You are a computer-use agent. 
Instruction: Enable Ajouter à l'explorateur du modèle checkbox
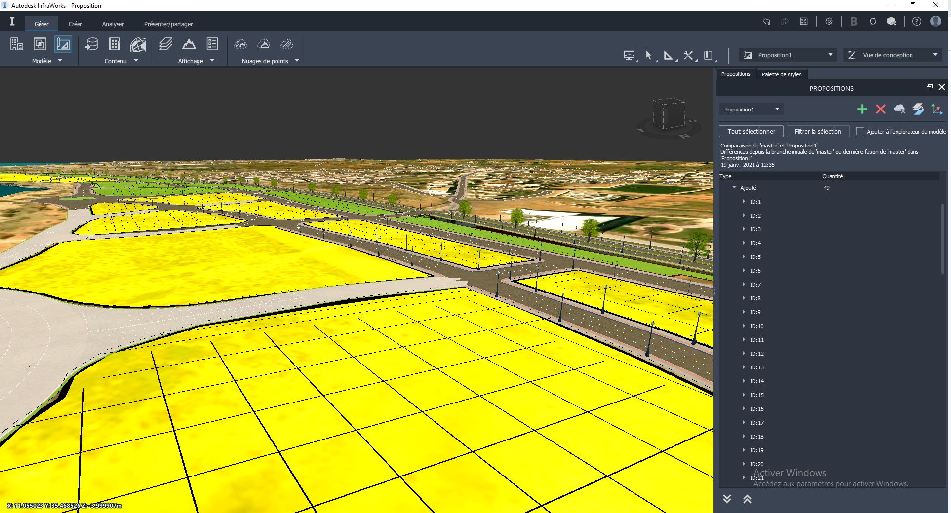(860, 131)
